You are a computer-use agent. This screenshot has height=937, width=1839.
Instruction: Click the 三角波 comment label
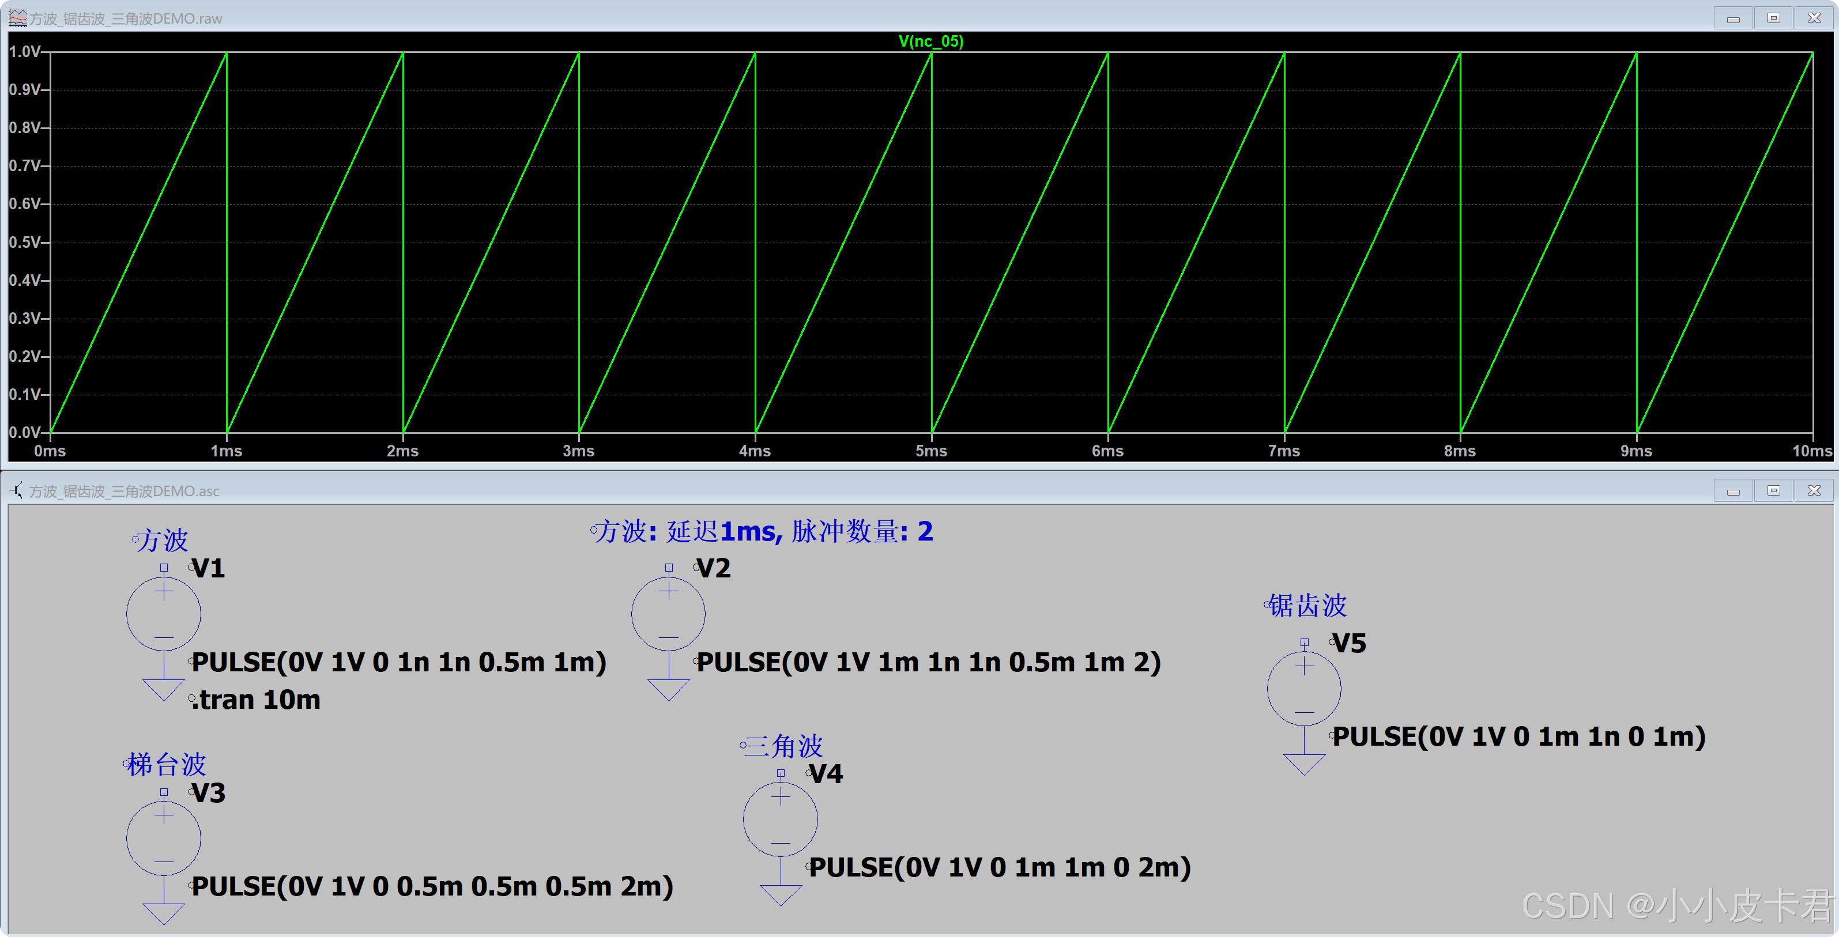(783, 746)
